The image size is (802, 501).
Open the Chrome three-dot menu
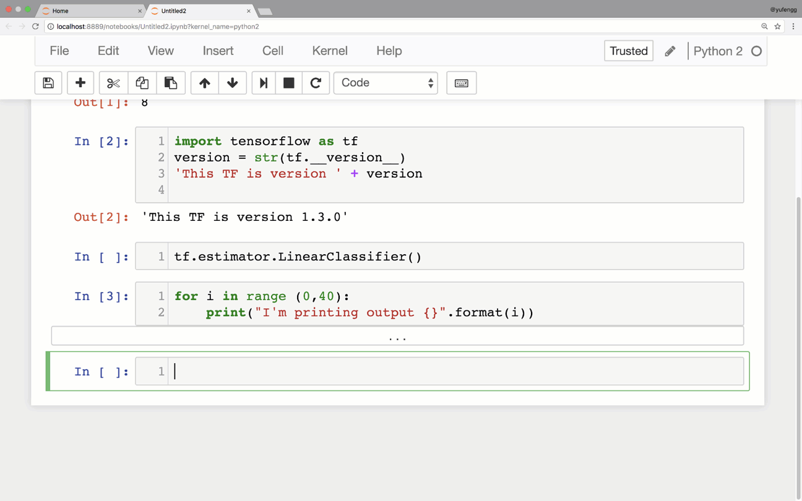[793, 27]
